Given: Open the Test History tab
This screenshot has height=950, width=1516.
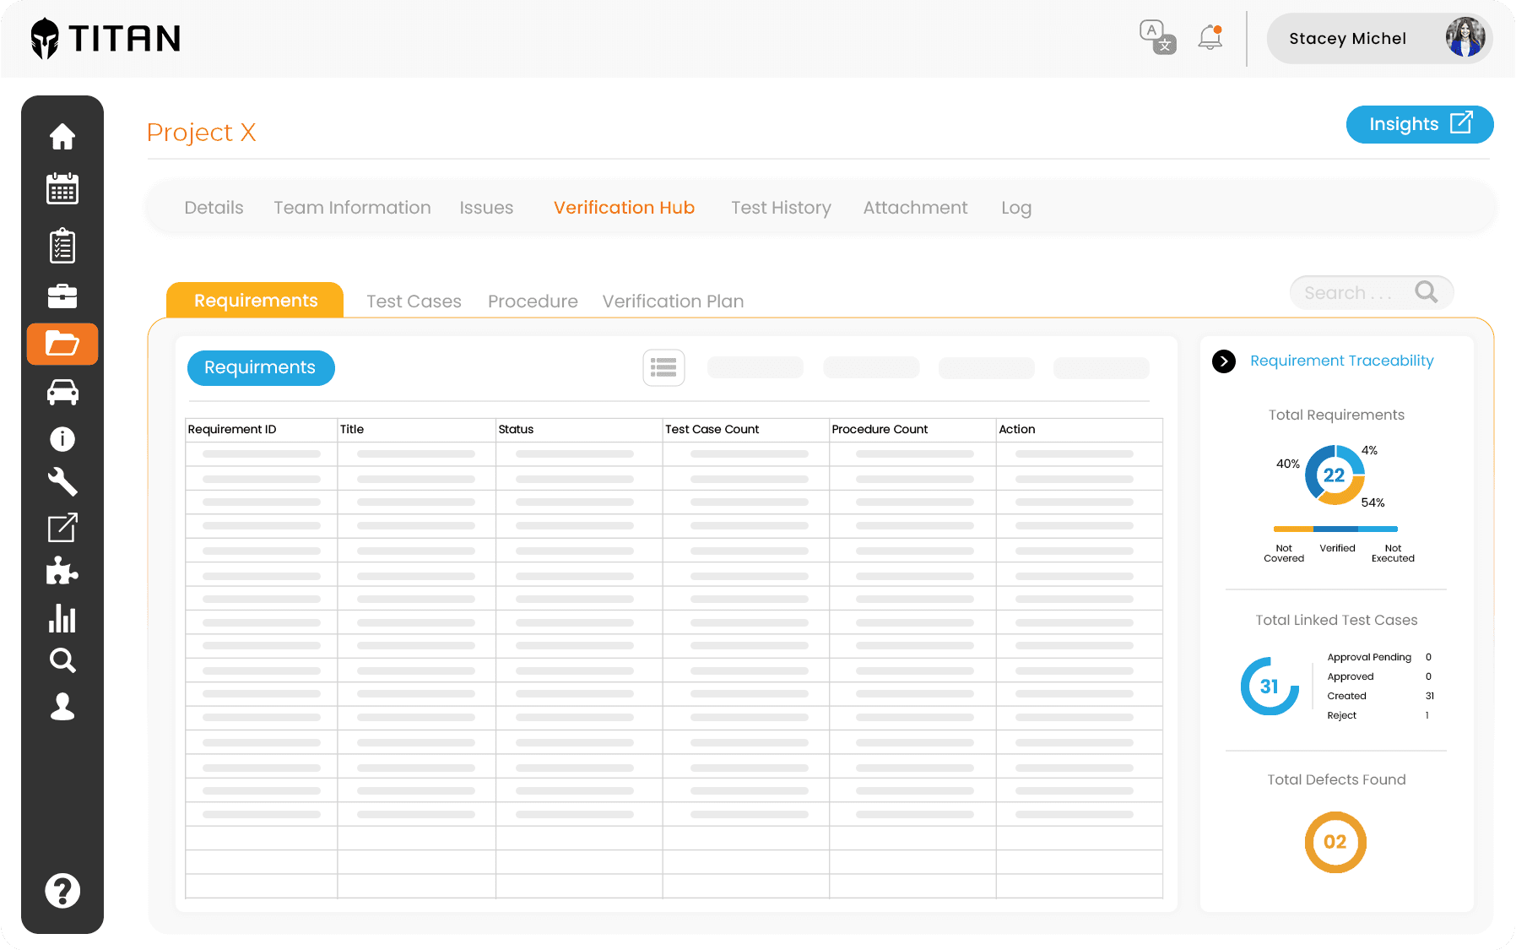Looking at the screenshot, I should (781, 207).
